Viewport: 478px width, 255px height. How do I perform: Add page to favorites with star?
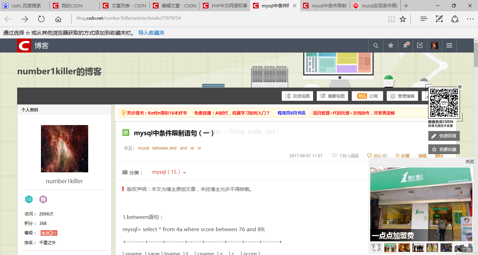tap(403, 19)
